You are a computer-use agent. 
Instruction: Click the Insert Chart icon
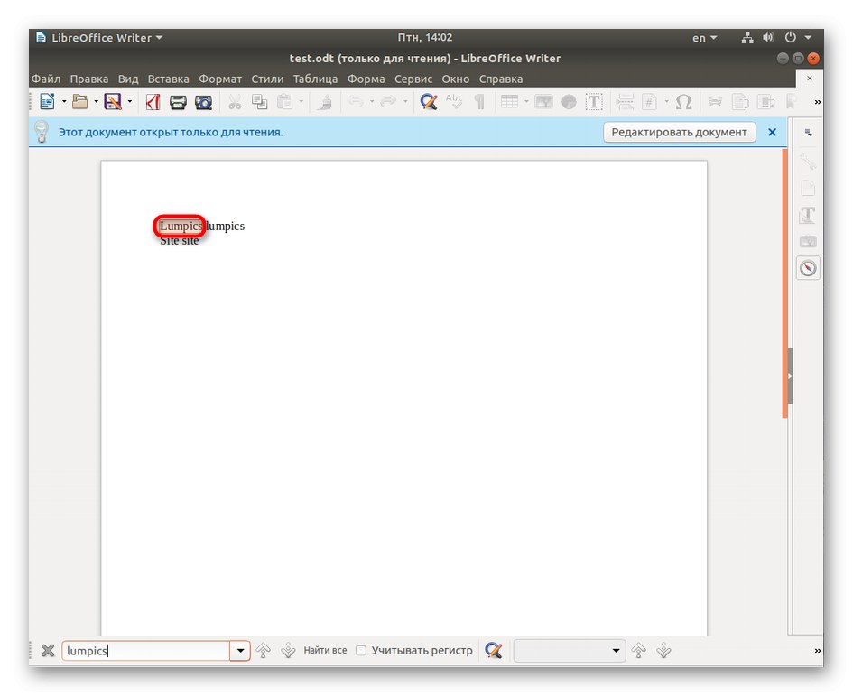(x=569, y=102)
